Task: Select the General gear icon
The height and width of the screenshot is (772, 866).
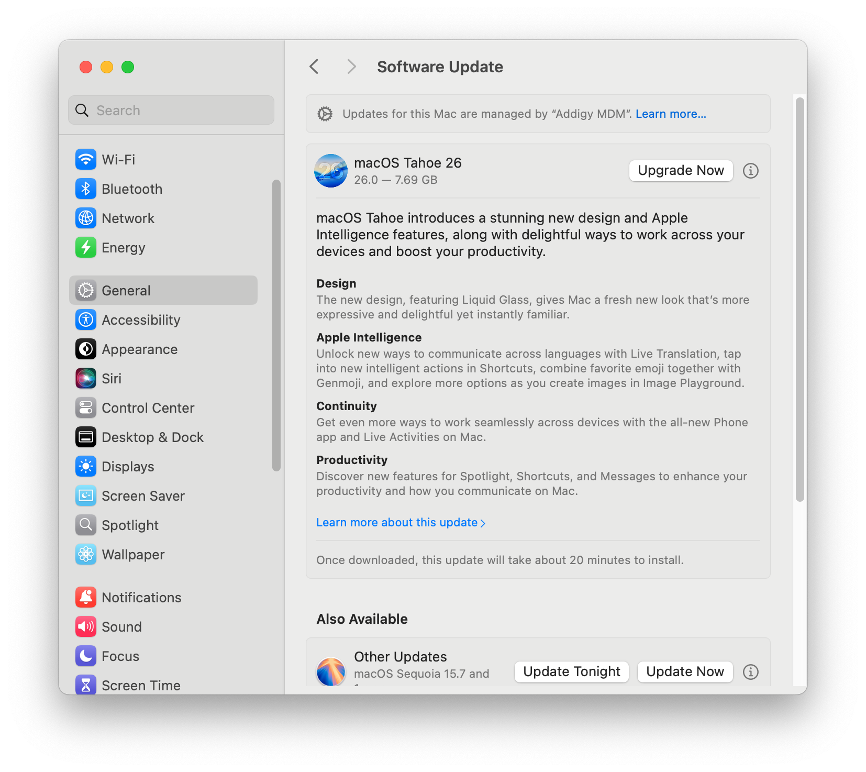Action: point(86,291)
